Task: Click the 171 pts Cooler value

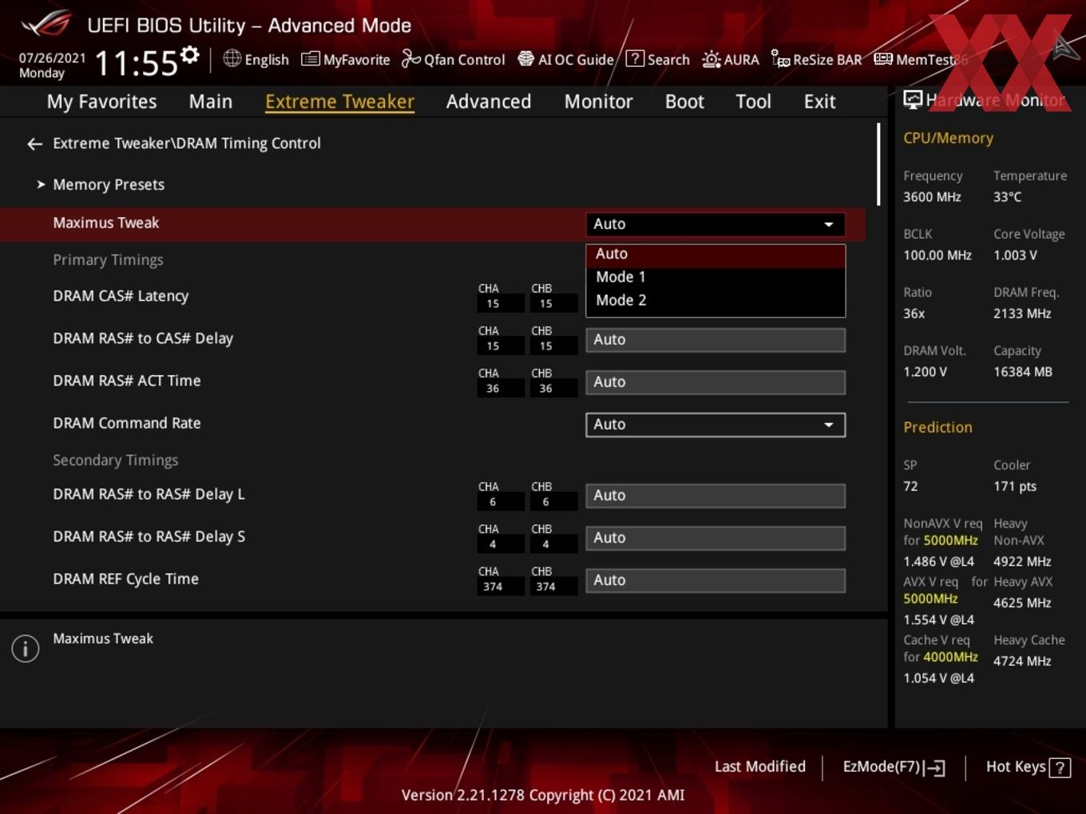Action: [x=1014, y=486]
